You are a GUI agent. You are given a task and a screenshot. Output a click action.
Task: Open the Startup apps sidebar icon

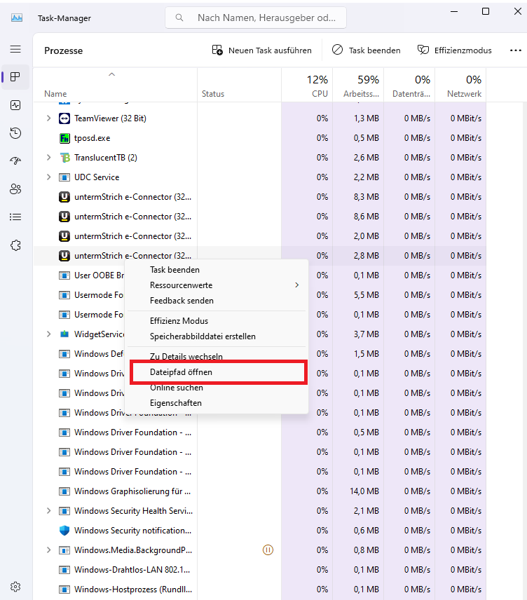point(15,161)
